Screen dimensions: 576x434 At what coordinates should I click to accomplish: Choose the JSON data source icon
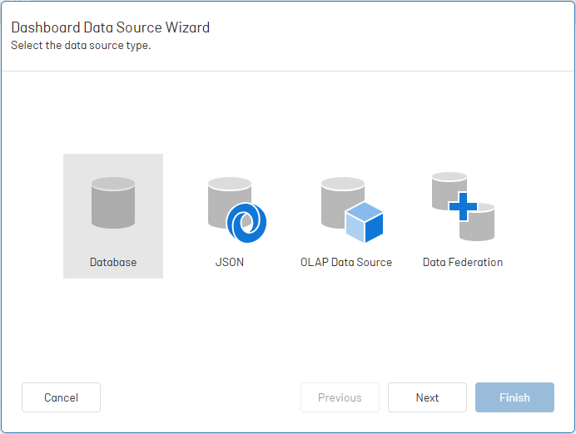(237, 210)
